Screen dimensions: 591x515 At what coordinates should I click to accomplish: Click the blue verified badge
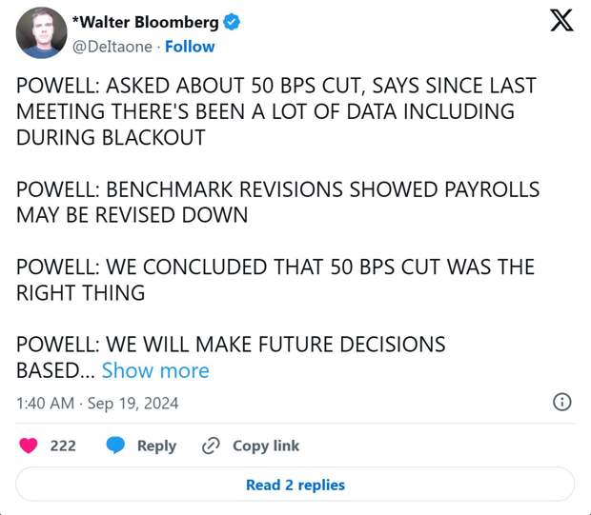[x=232, y=22]
